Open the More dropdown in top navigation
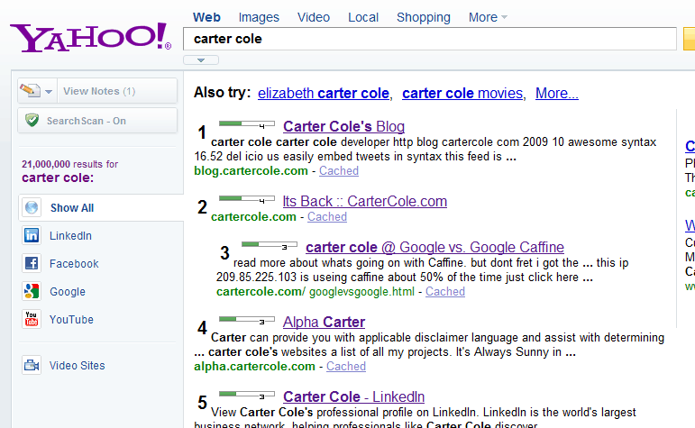Screen dimensions: 695x428 [488, 17]
